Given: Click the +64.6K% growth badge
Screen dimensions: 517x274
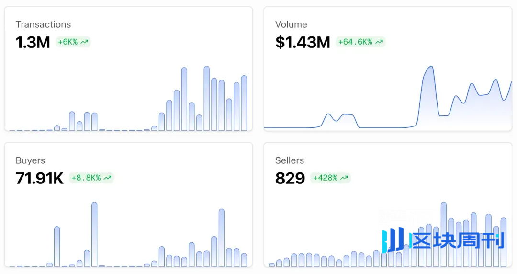Looking at the screenshot, I should tap(360, 42).
